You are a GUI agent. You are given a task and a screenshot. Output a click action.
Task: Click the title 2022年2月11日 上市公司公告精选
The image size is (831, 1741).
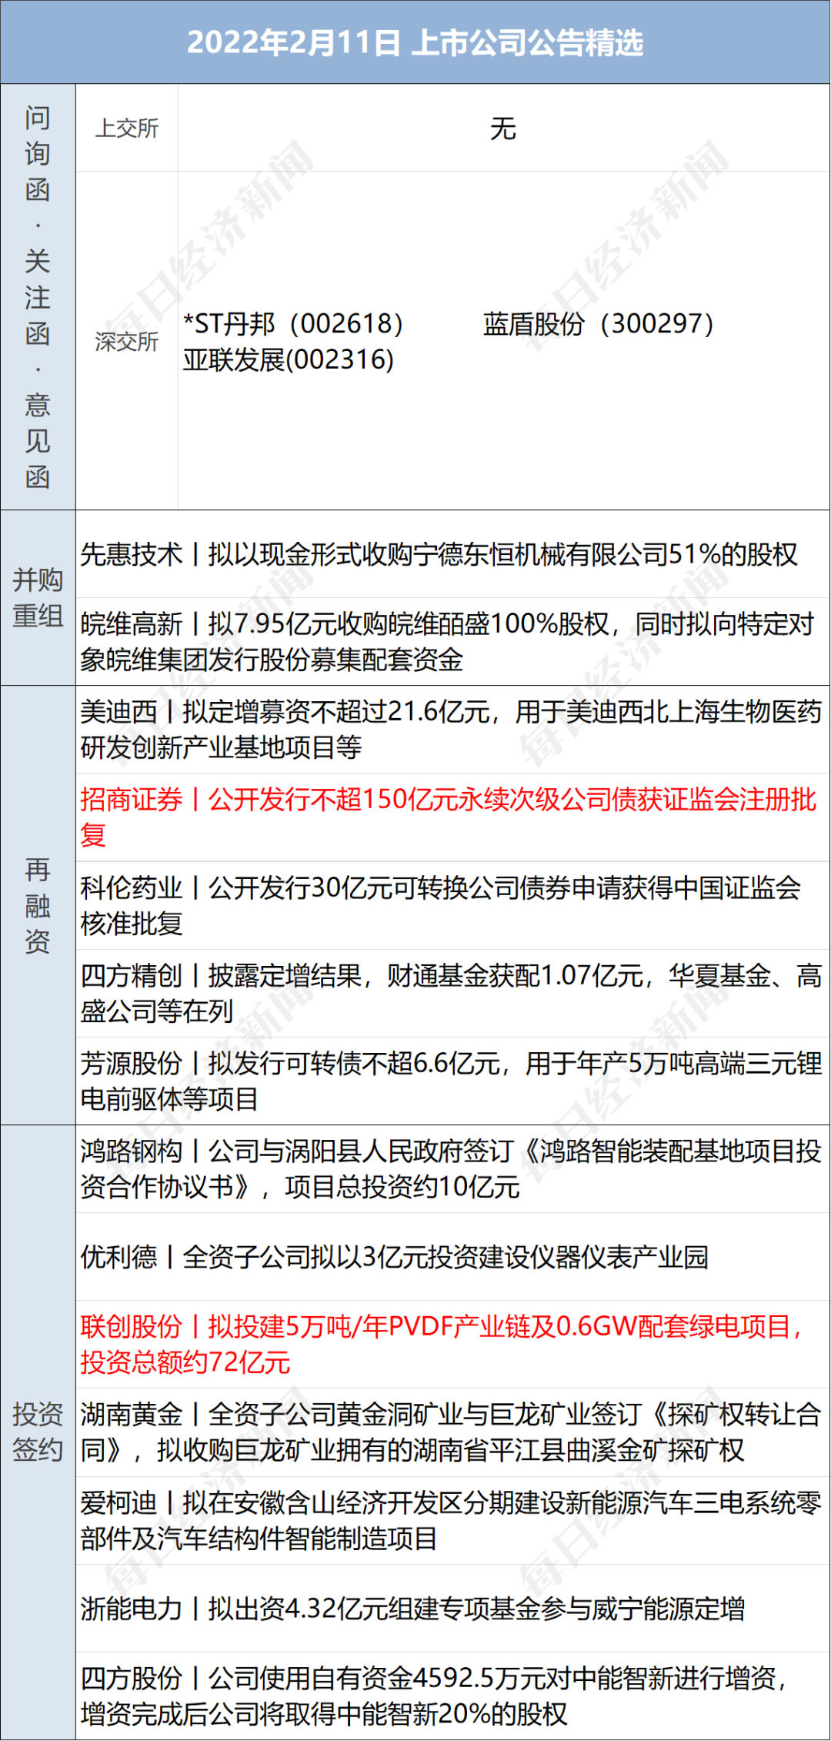pyautogui.click(x=415, y=42)
